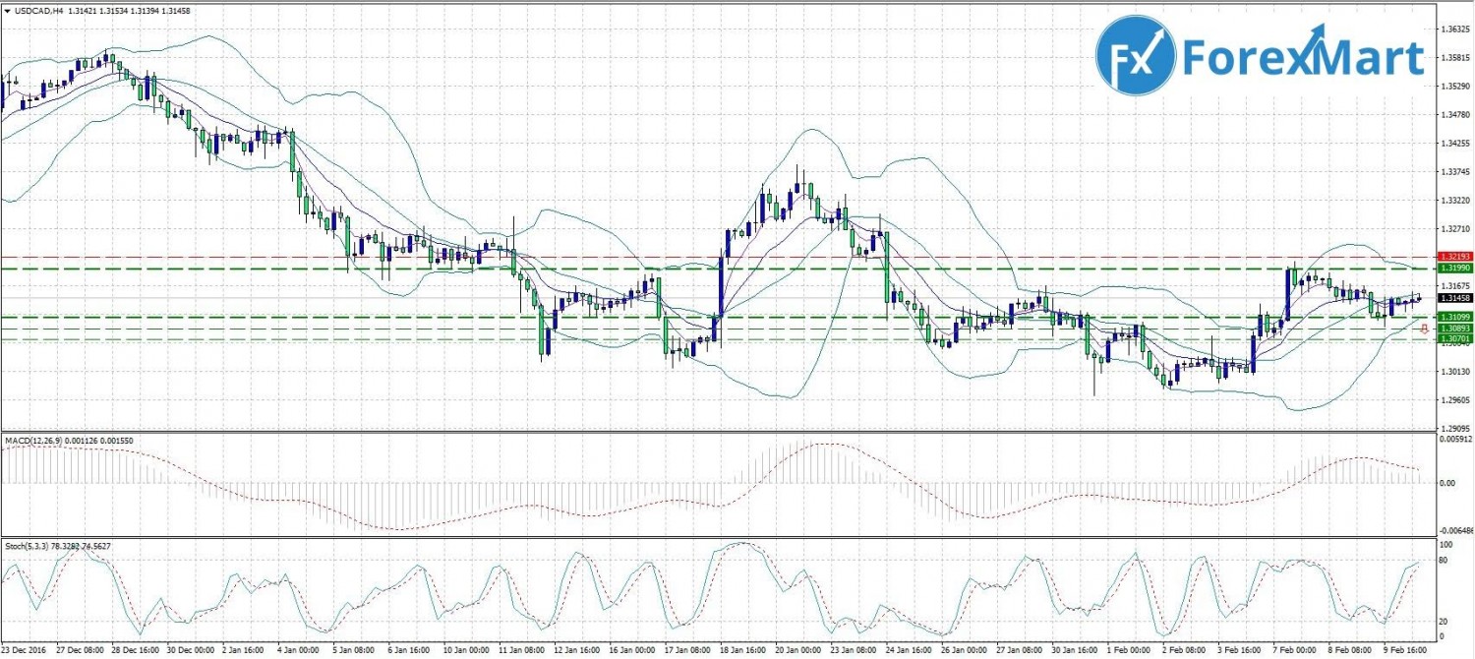Select the green 1.31990 price level label

(x=1452, y=268)
